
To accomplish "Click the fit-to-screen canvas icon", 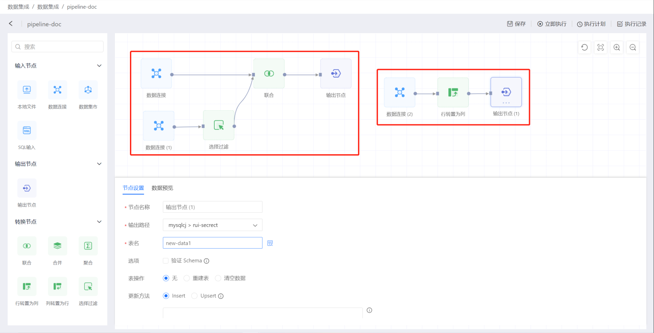I will pyautogui.click(x=600, y=48).
